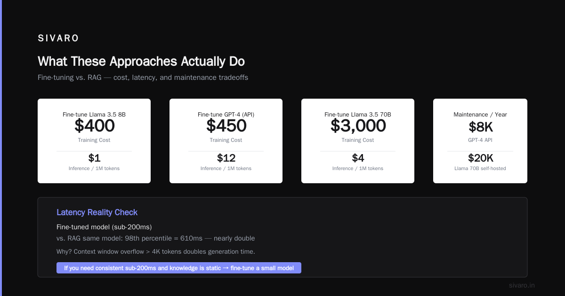The width and height of the screenshot is (565, 296).
Task: Click the SIVARO logo text
Action: click(x=58, y=39)
